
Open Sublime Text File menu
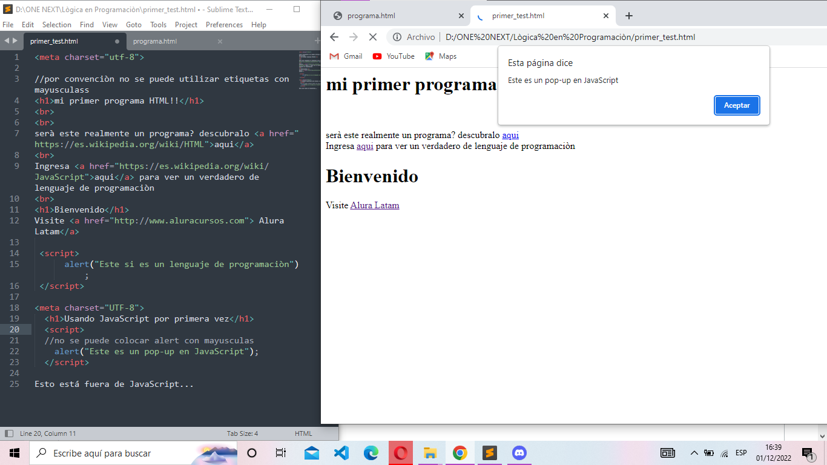coord(8,25)
